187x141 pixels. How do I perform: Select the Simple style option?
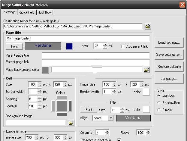coord(159,110)
